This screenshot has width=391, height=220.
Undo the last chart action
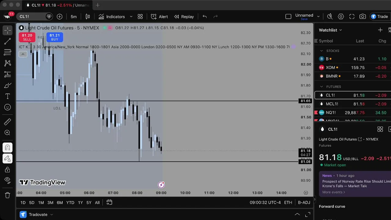click(x=205, y=16)
